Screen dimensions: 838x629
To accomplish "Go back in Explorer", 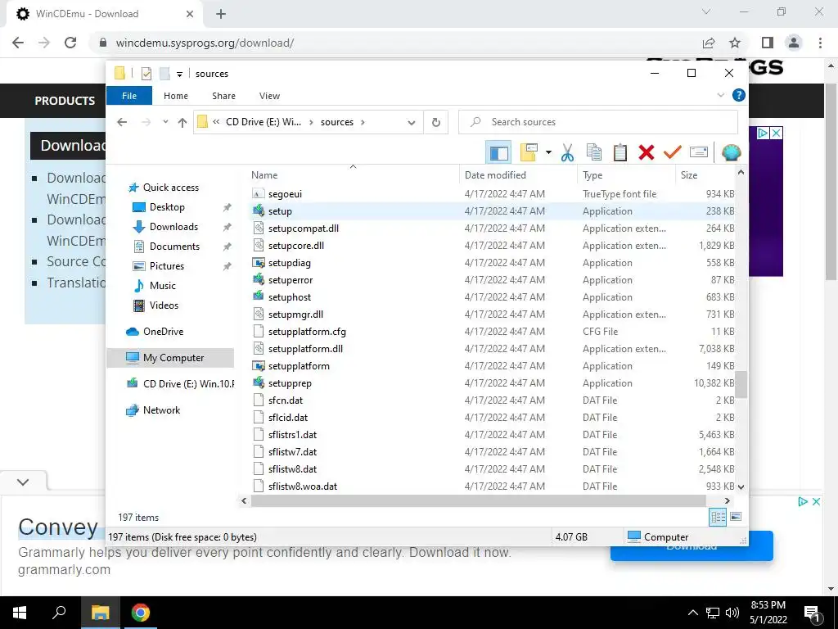I will (122, 122).
